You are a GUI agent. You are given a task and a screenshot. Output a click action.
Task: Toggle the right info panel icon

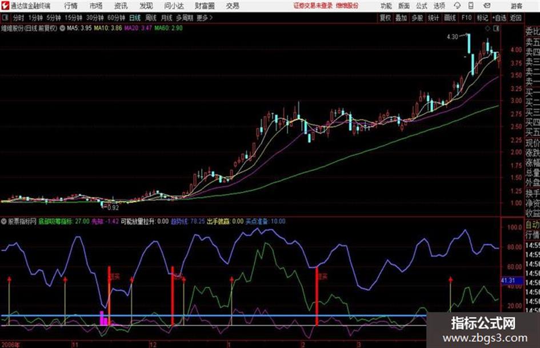point(496,29)
